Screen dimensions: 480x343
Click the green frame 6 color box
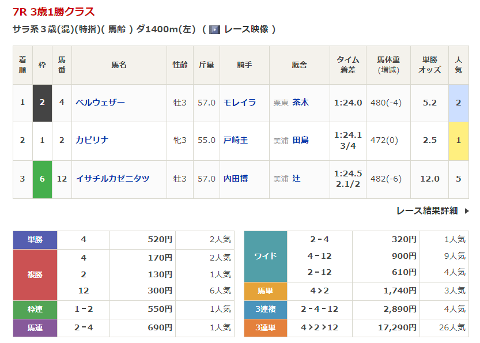[x=41, y=179]
